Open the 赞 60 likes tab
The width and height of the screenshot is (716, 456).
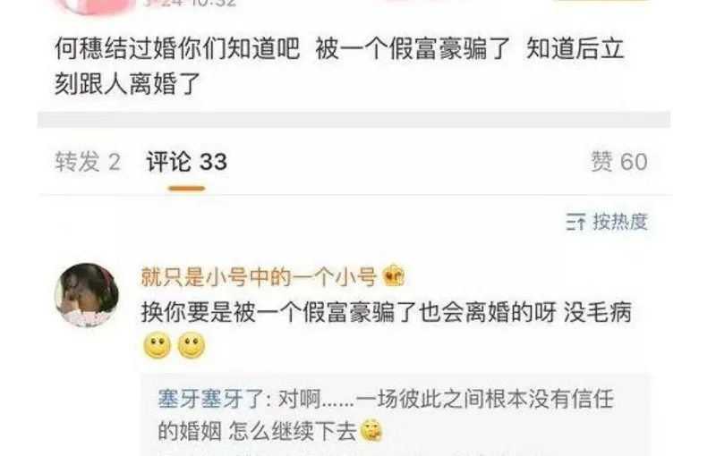619,162
